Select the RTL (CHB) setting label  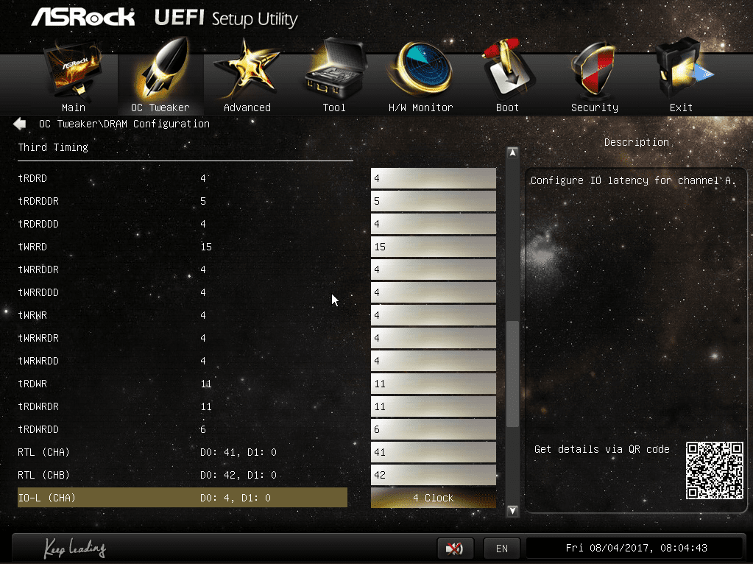click(43, 475)
